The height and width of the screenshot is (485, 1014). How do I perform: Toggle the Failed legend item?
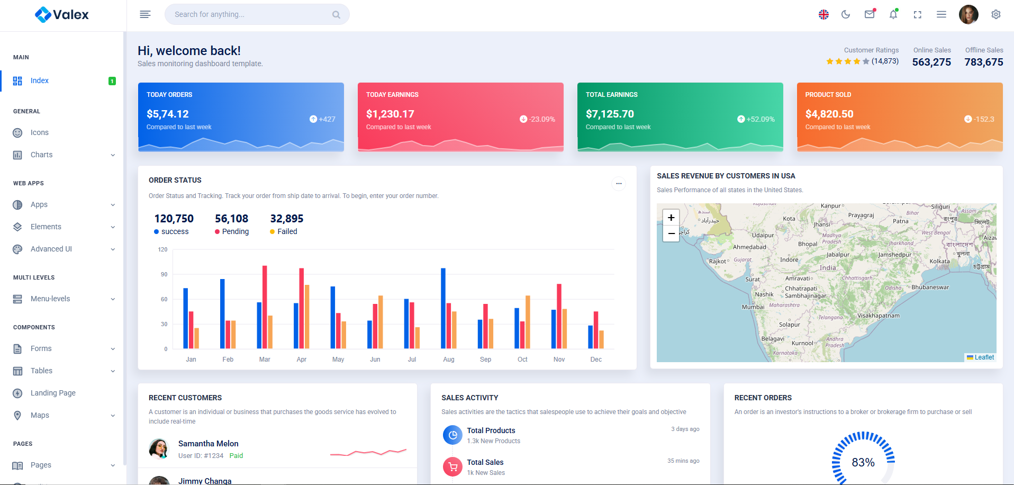point(284,231)
